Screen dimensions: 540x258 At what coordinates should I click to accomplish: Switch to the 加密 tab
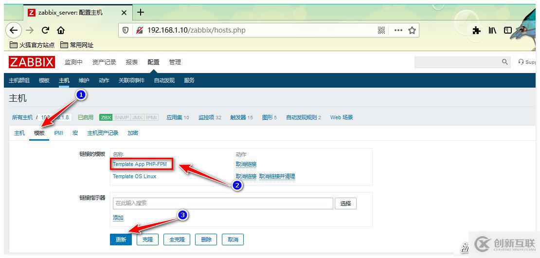tap(133, 133)
